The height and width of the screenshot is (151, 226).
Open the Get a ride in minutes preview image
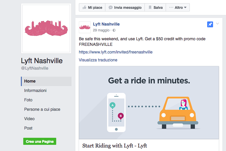[149, 103]
